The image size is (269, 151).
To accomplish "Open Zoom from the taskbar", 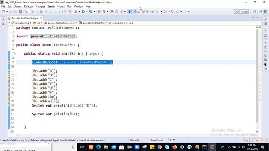I will coord(137,147).
